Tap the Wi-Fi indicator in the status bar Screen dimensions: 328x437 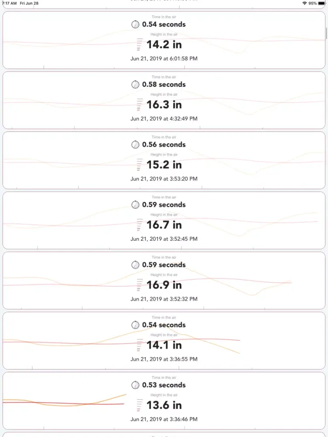tap(304, 3)
